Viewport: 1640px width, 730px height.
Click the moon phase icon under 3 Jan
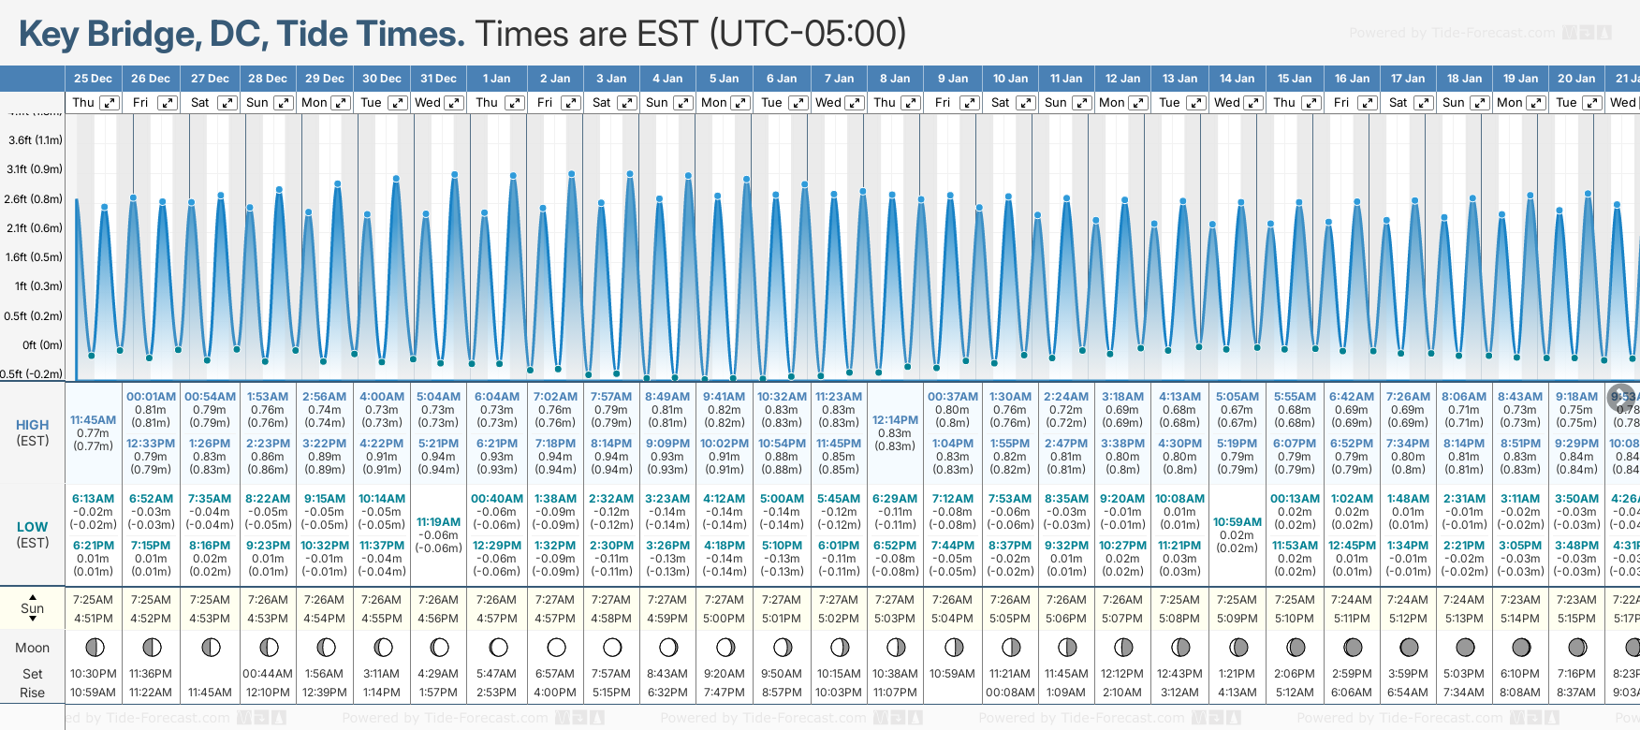612,647
